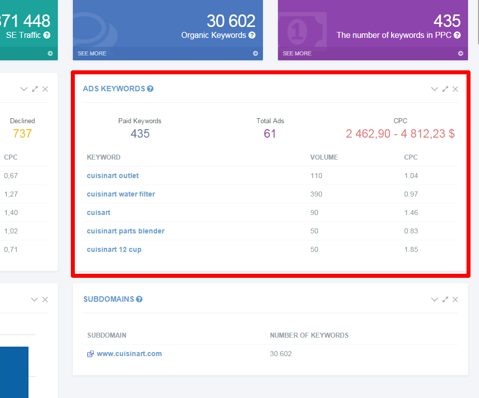
Task: Open SEE MORE on PPC keywords card
Action: (297, 53)
